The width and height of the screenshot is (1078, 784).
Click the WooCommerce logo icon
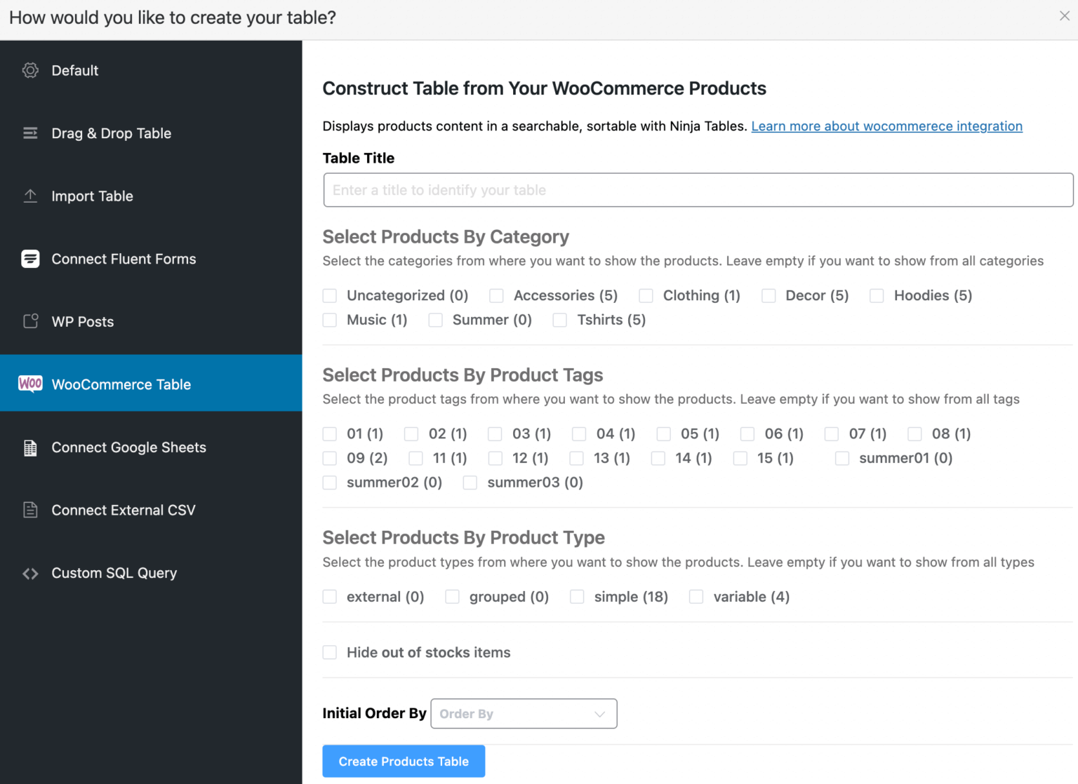tap(30, 384)
